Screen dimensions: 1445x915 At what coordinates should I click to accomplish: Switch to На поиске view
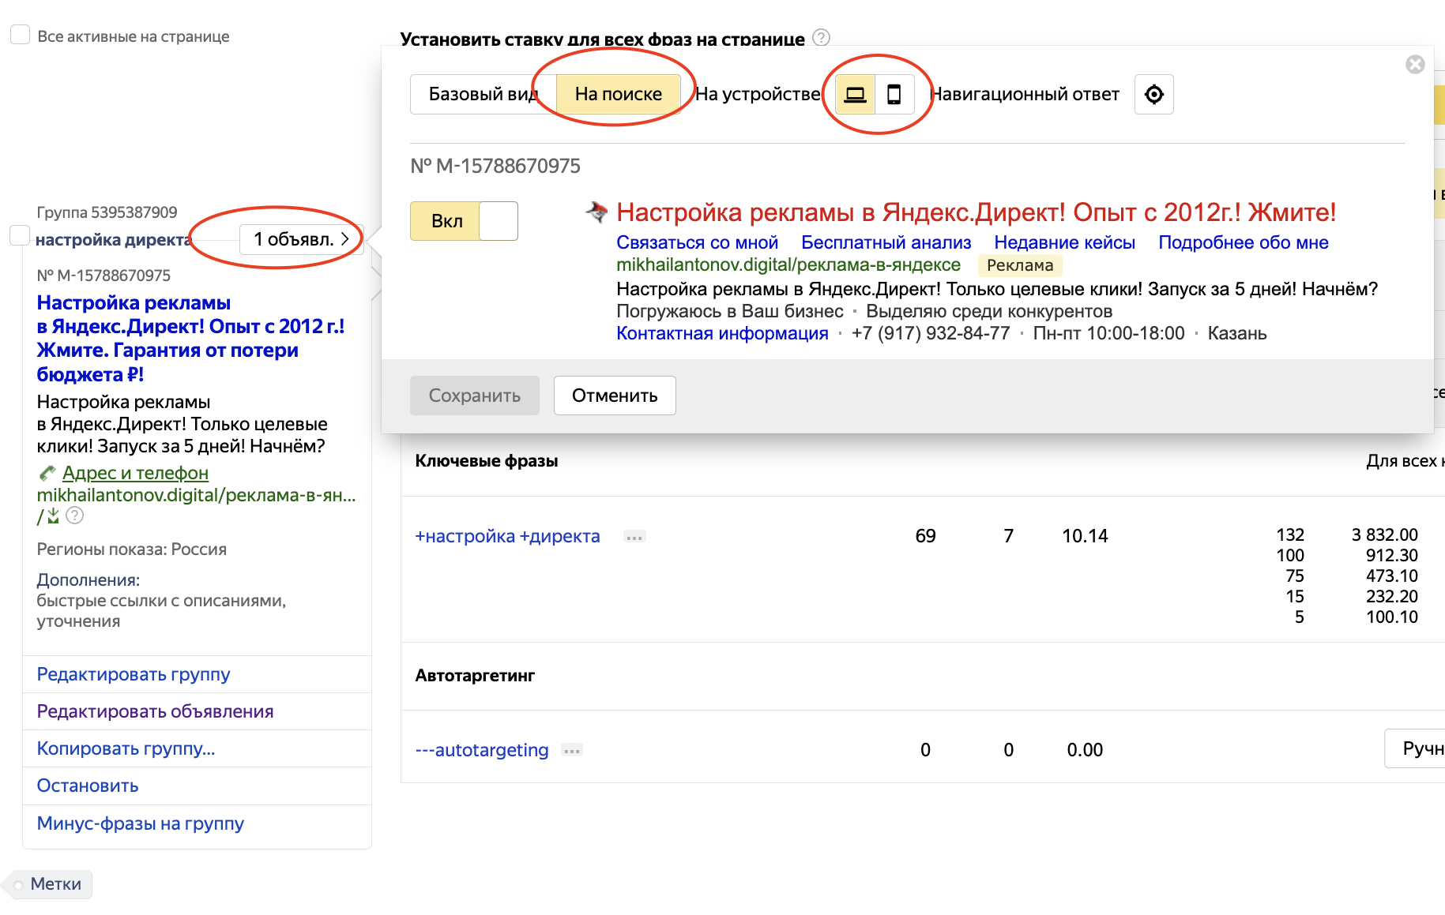pos(619,95)
